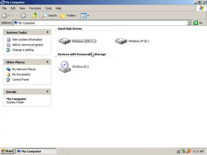Click the Windows XP (E:) label
The height and width of the screenshot is (155, 207).
tap(139, 41)
